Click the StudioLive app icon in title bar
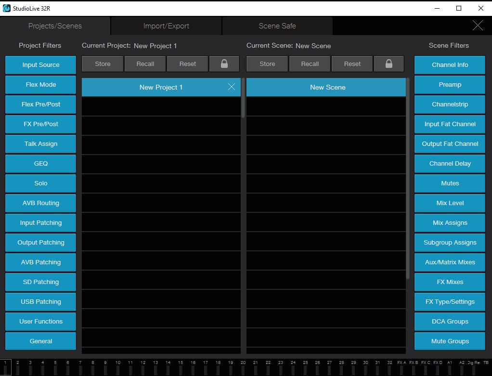Screen dimensions: 492x376 coord(7,8)
